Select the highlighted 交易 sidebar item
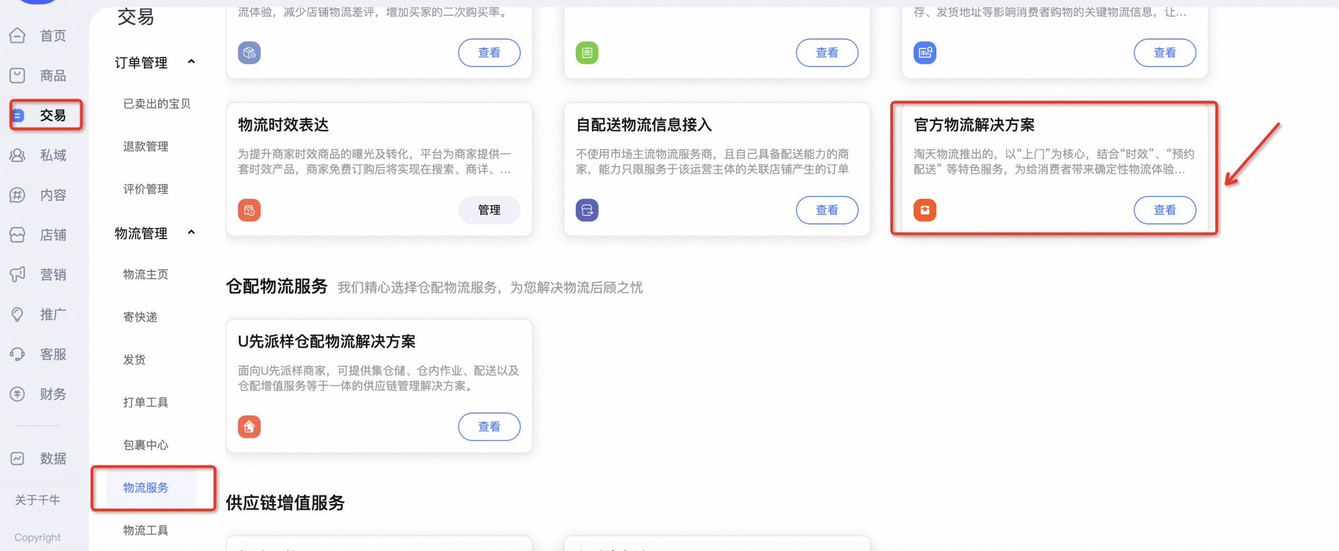 [46, 115]
